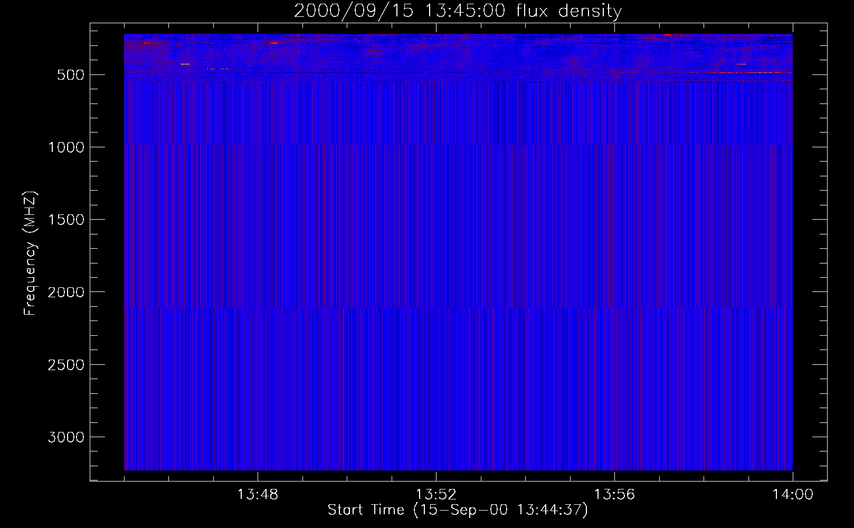Click the 'Frequency (MHZ)' y-axis label
854x528 pixels.
click(30, 253)
